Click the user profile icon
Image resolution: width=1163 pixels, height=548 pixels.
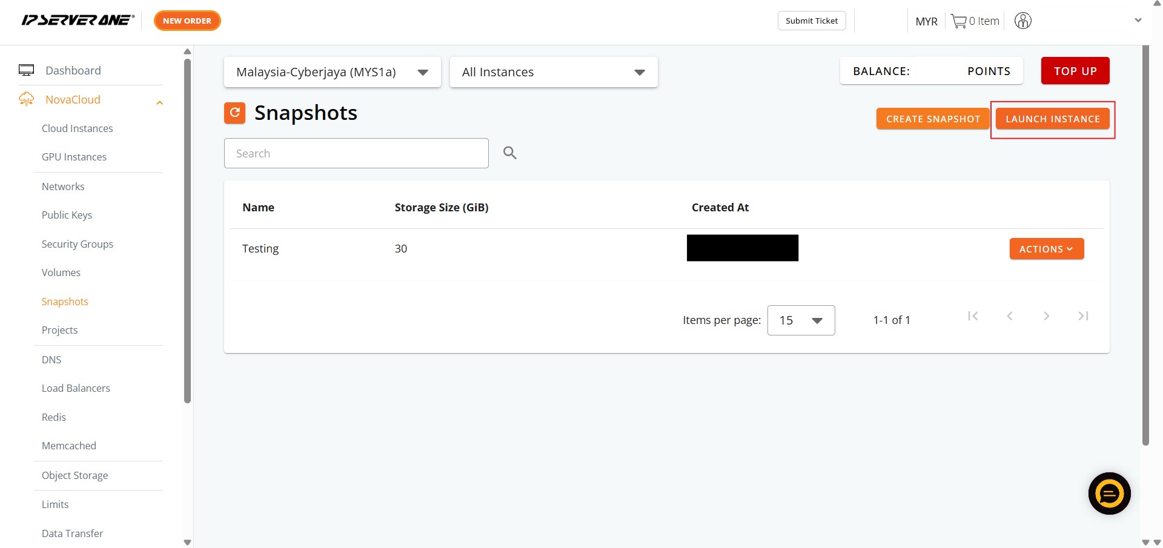point(1022,21)
